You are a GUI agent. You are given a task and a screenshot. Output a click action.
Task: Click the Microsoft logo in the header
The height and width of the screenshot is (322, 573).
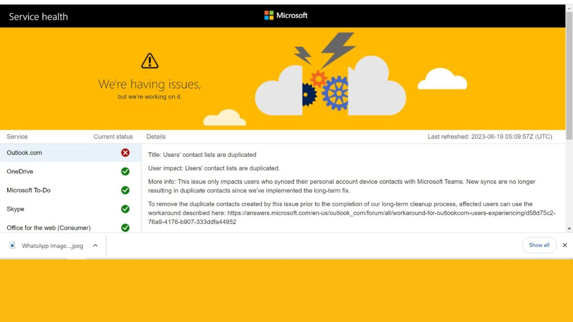(x=286, y=15)
